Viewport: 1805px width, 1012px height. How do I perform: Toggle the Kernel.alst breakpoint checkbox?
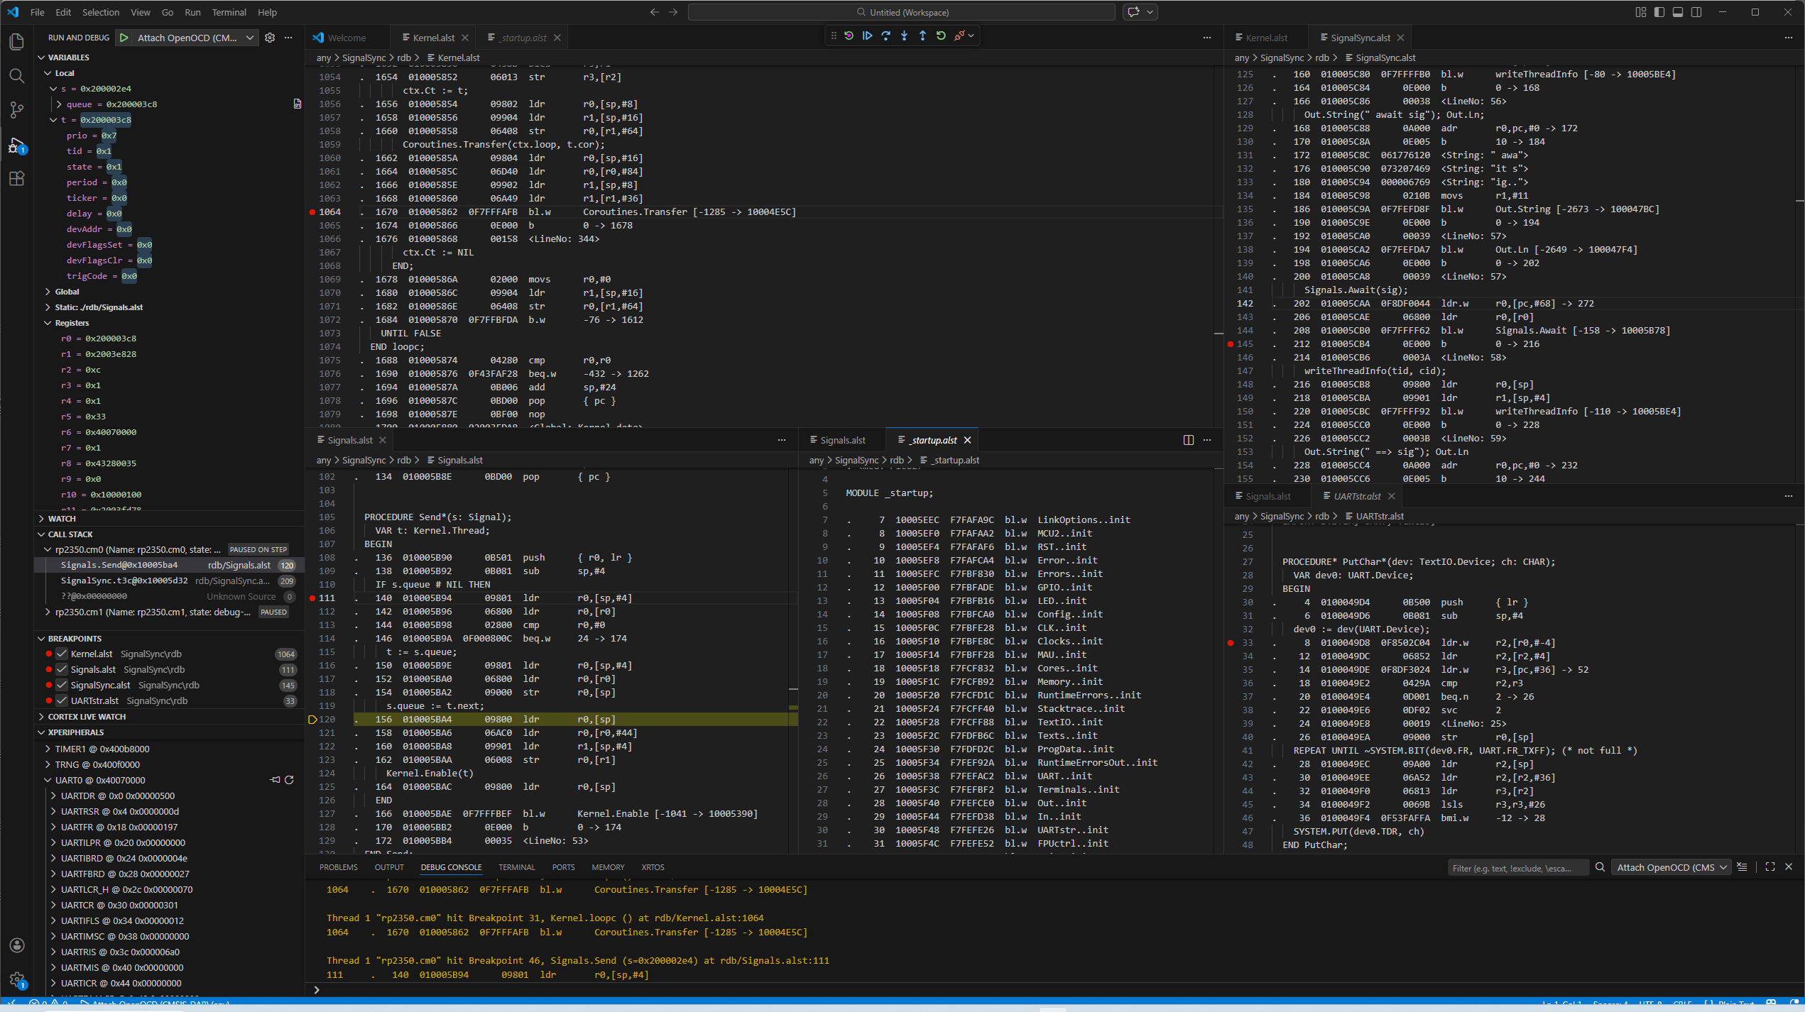(x=62, y=654)
